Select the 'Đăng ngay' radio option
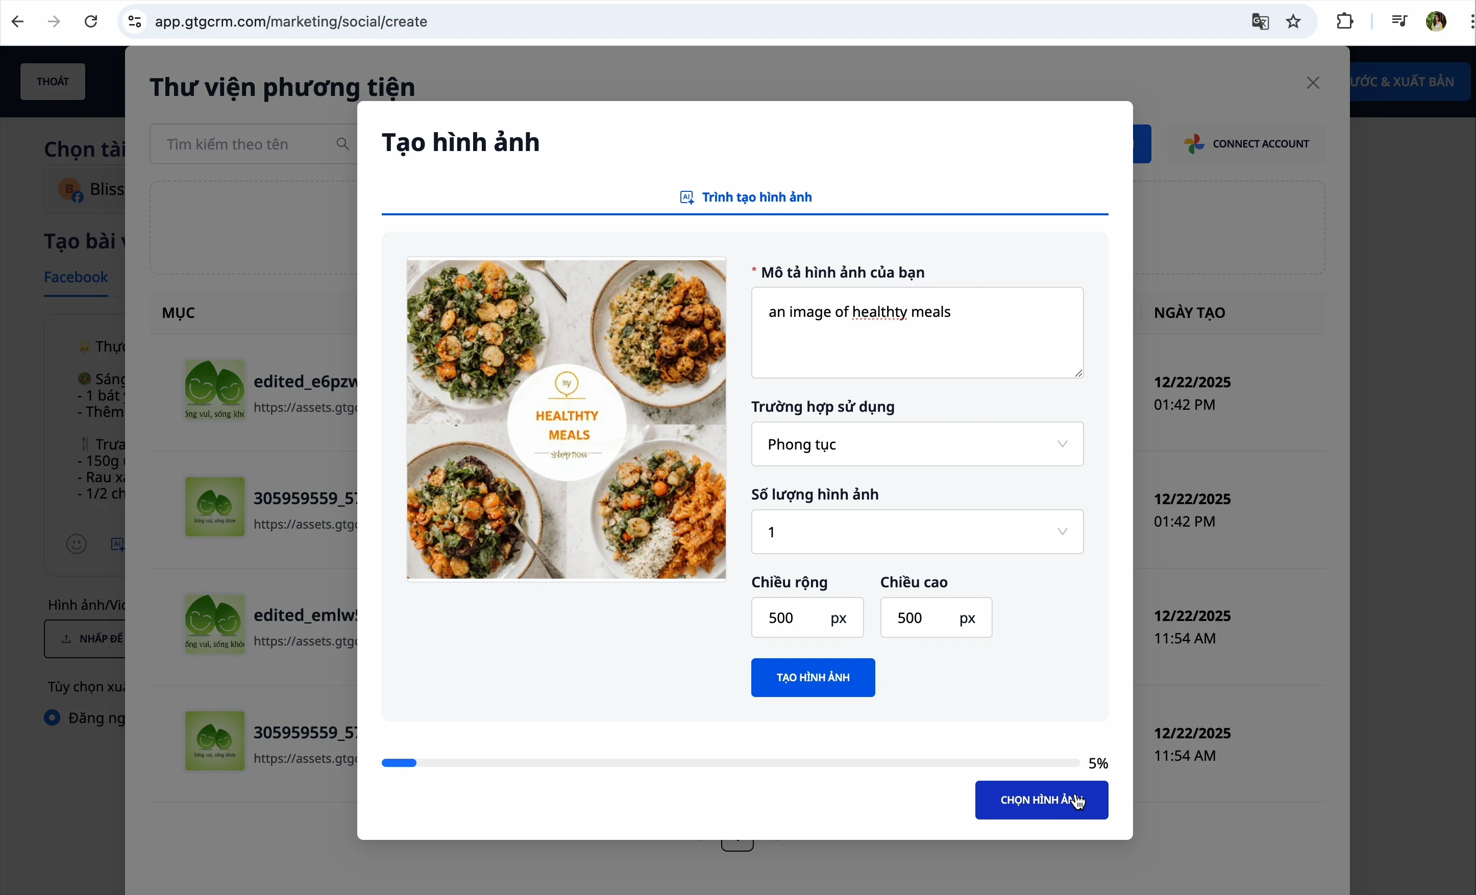The width and height of the screenshot is (1476, 895). [53, 717]
